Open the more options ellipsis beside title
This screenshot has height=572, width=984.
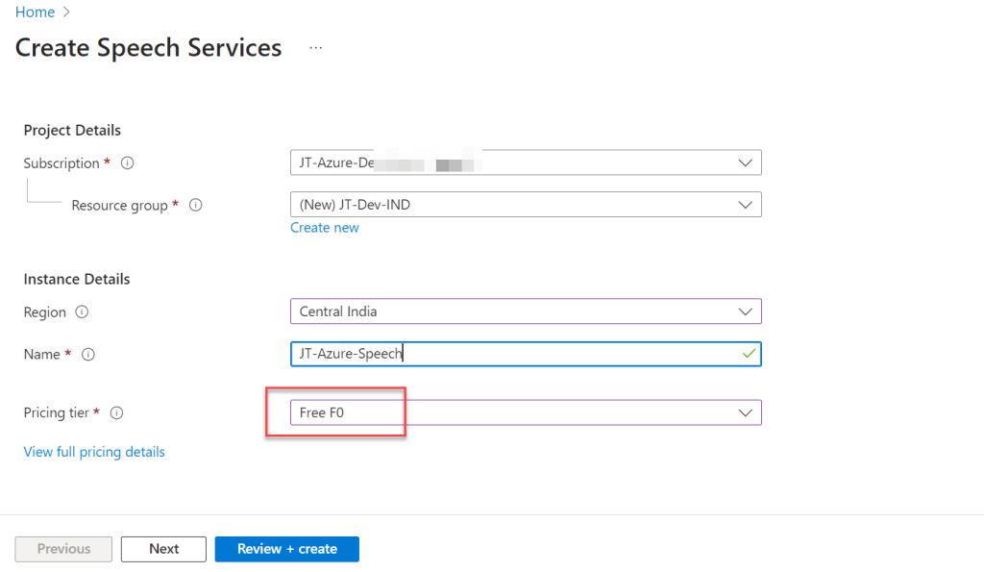coord(315,48)
